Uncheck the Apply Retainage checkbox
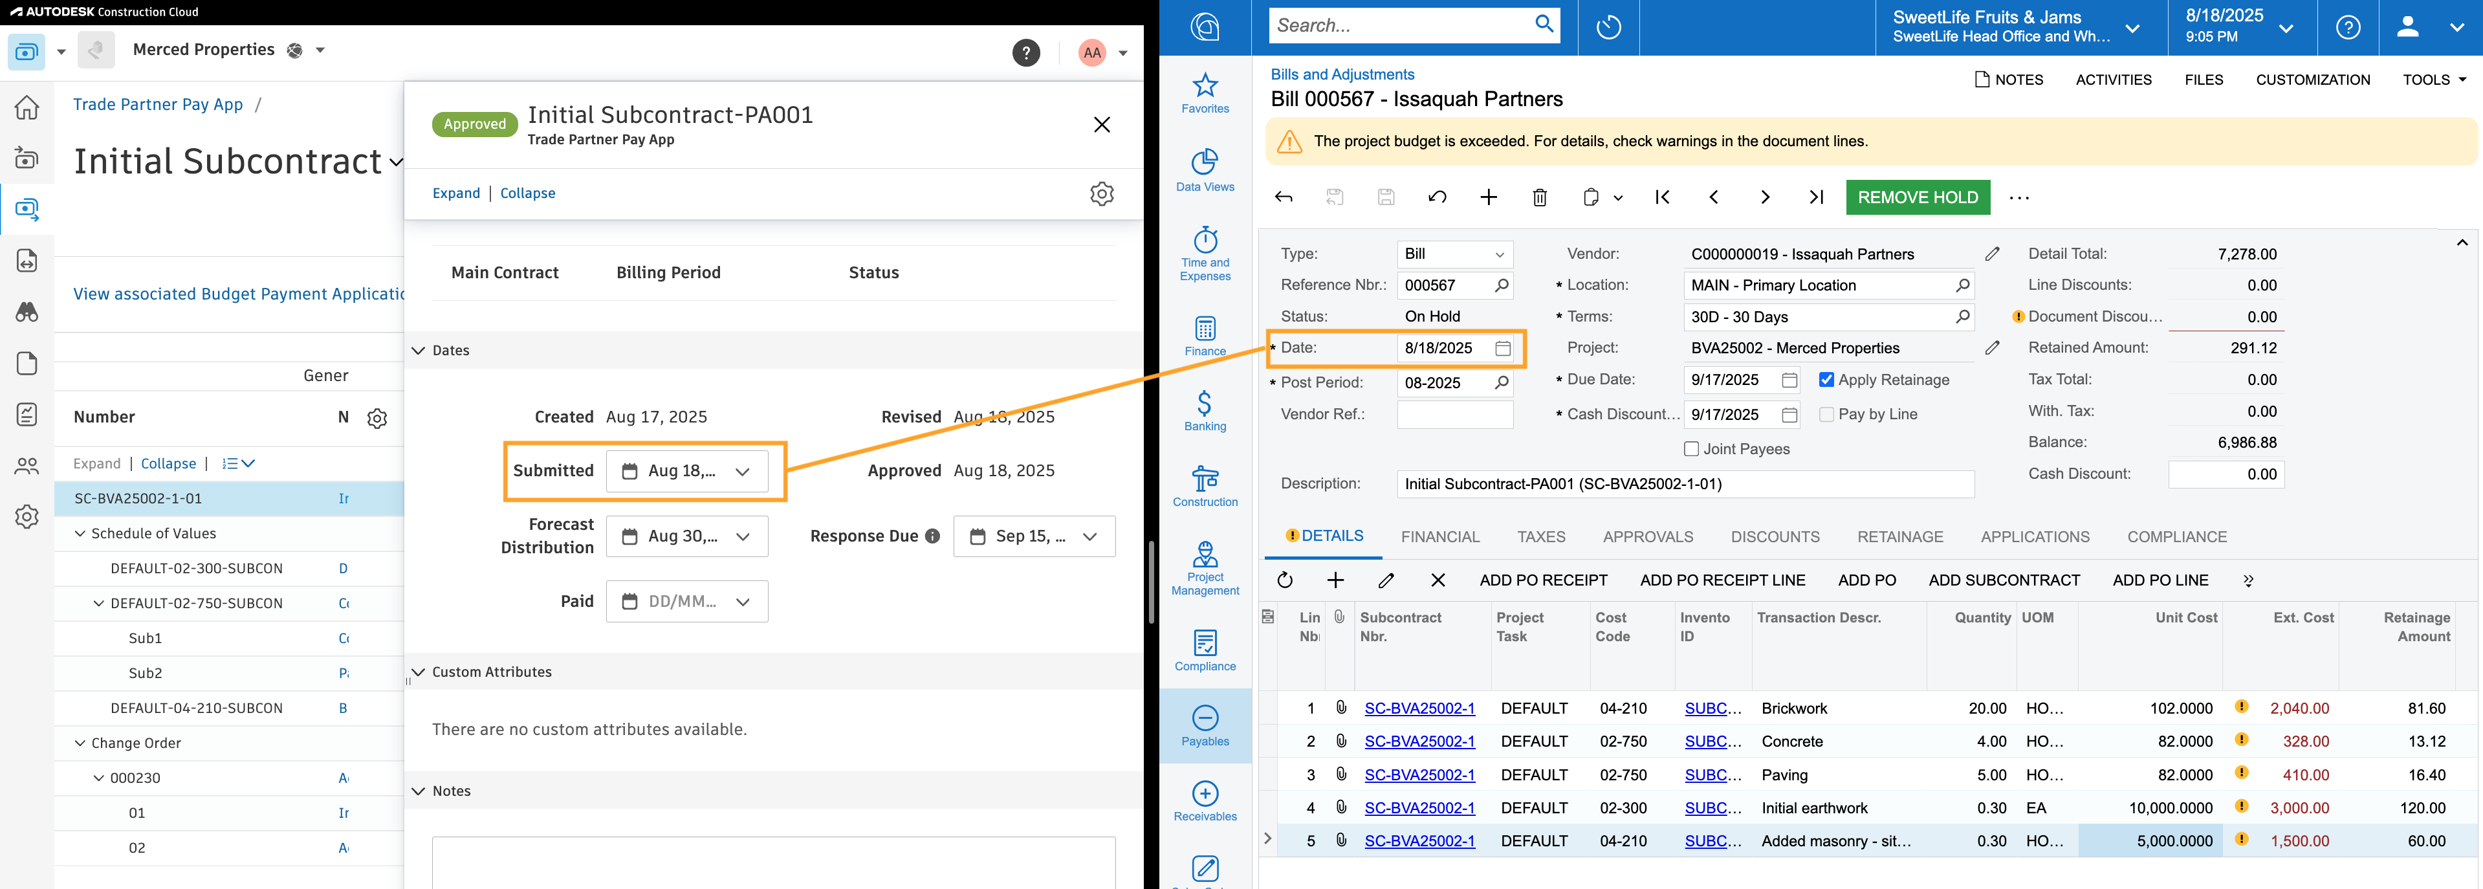The width and height of the screenshot is (2483, 889). pyautogui.click(x=1826, y=379)
